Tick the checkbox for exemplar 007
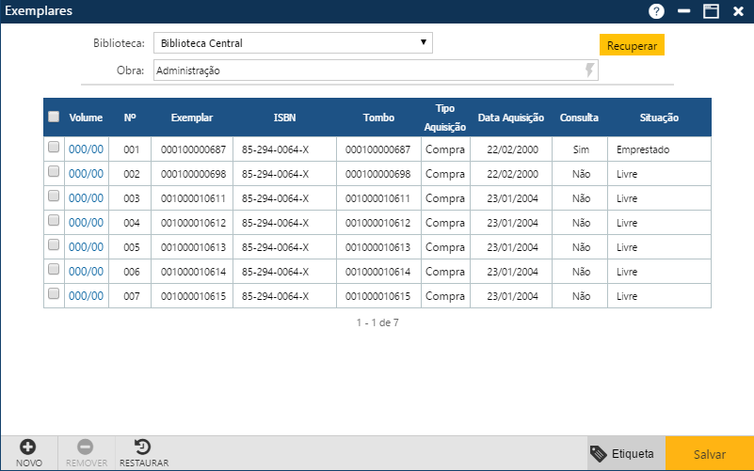 [54, 294]
